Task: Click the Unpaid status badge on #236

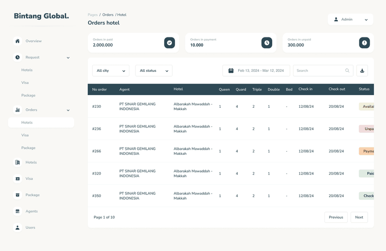Action: 366,129
